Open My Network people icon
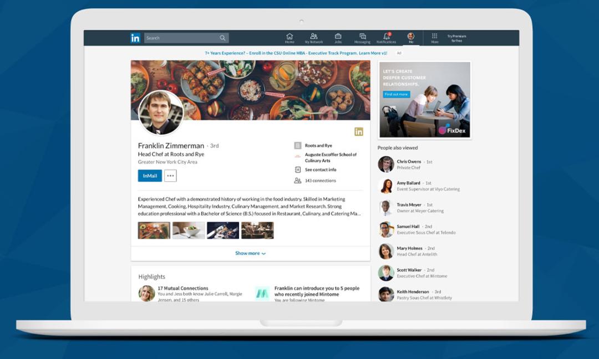Screen dimensions: 599x359 tap(313, 36)
